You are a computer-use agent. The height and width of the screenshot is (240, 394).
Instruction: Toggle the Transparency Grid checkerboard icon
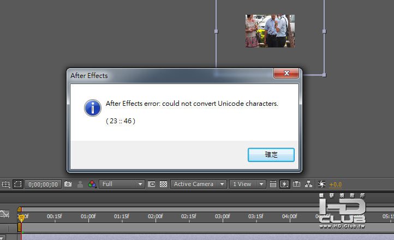point(163,184)
